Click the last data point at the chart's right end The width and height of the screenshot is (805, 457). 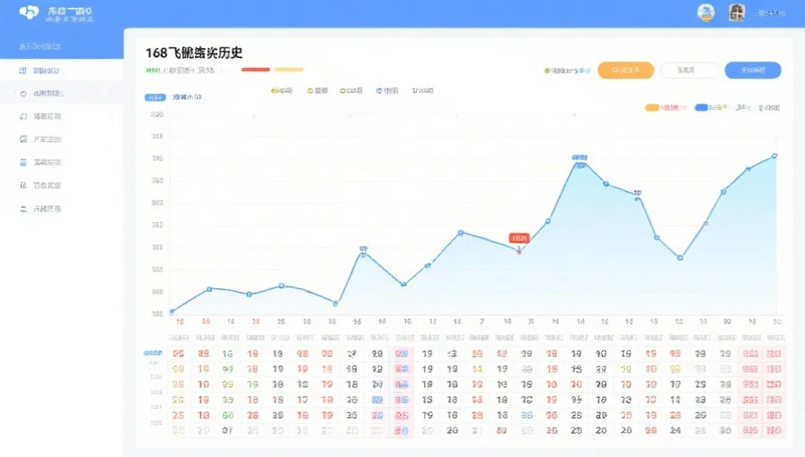click(775, 155)
